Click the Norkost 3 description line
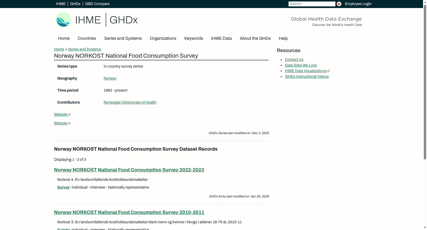This screenshot has height=230, width=427. coord(149,222)
